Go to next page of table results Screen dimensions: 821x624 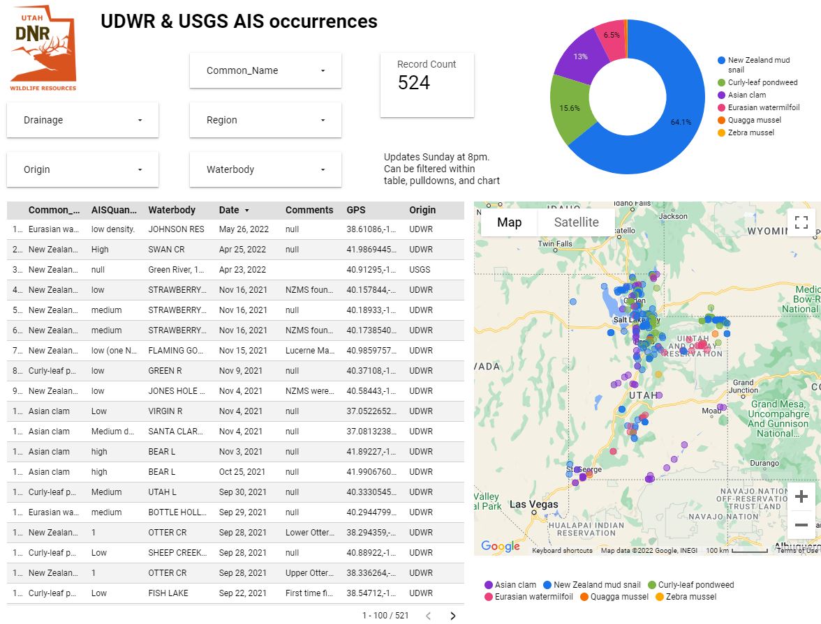coord(453,616)
